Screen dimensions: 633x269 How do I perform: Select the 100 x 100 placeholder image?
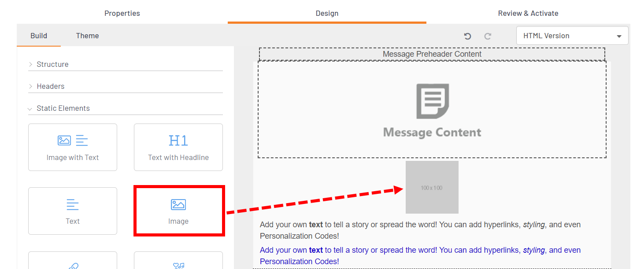click(432, 187)
